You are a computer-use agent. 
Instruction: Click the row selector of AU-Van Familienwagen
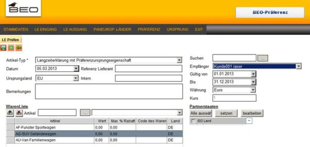[10, 140]
